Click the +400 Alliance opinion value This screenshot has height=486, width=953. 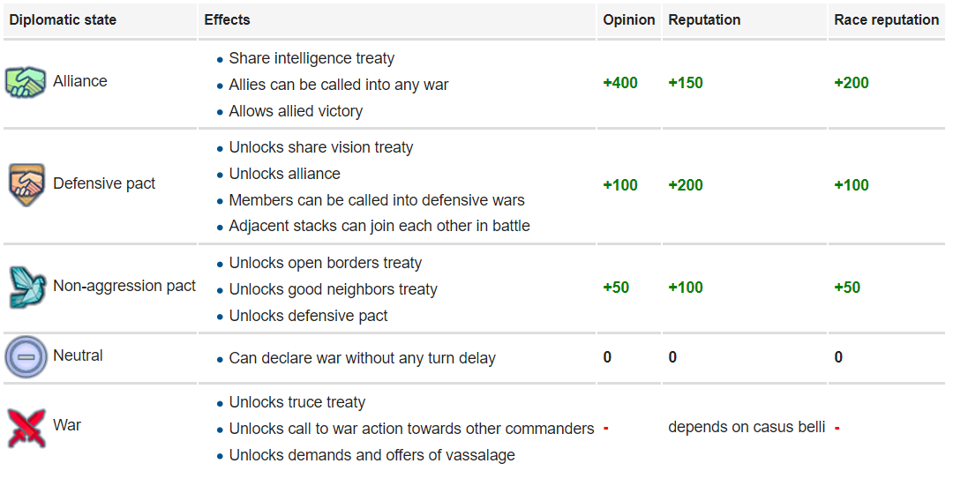[x=620, y=83]
